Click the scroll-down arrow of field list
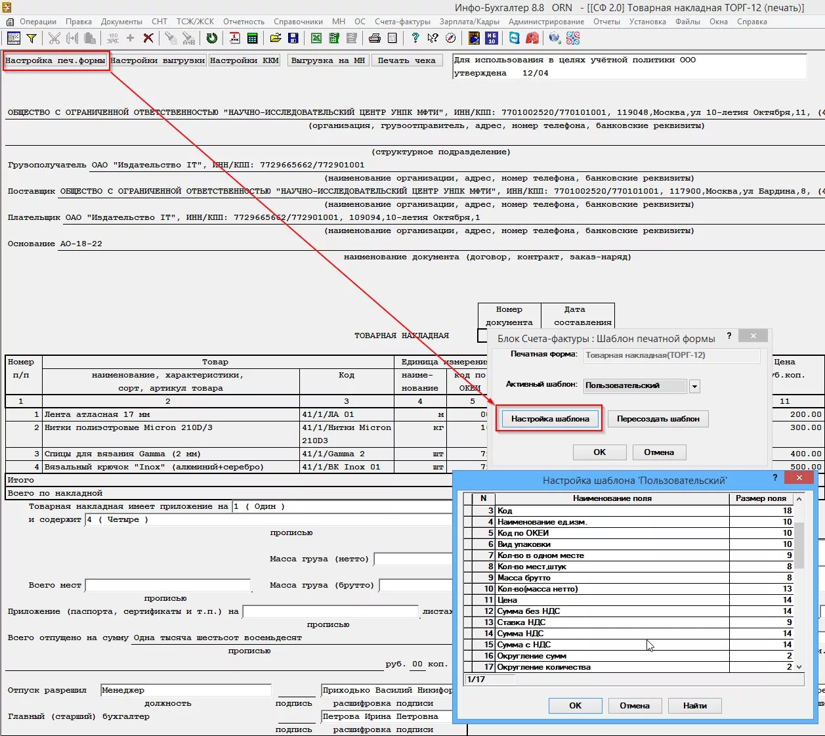Viewport: 825px width, 736px height. pos(799,667)
